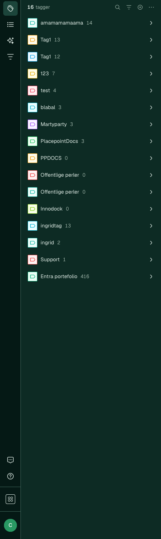Select the tag name "Entra portefolio"
This screenshot has height=539, width=161.
click(x=59, y=277)
